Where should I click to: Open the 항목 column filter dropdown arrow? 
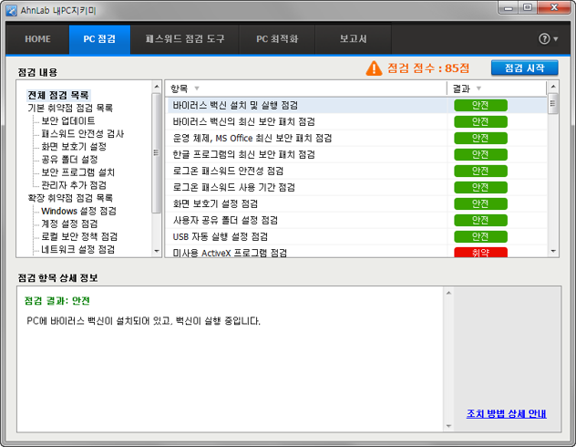tap(197, 88)
